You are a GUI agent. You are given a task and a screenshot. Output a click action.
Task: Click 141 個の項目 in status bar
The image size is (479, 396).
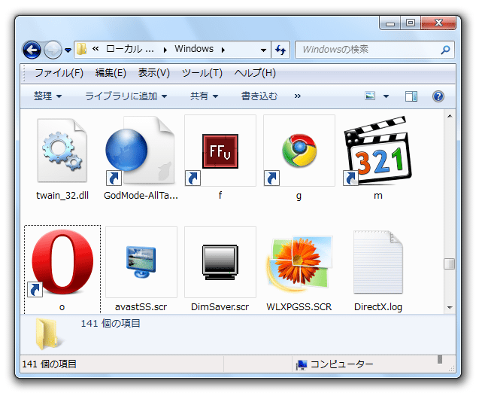49,364
